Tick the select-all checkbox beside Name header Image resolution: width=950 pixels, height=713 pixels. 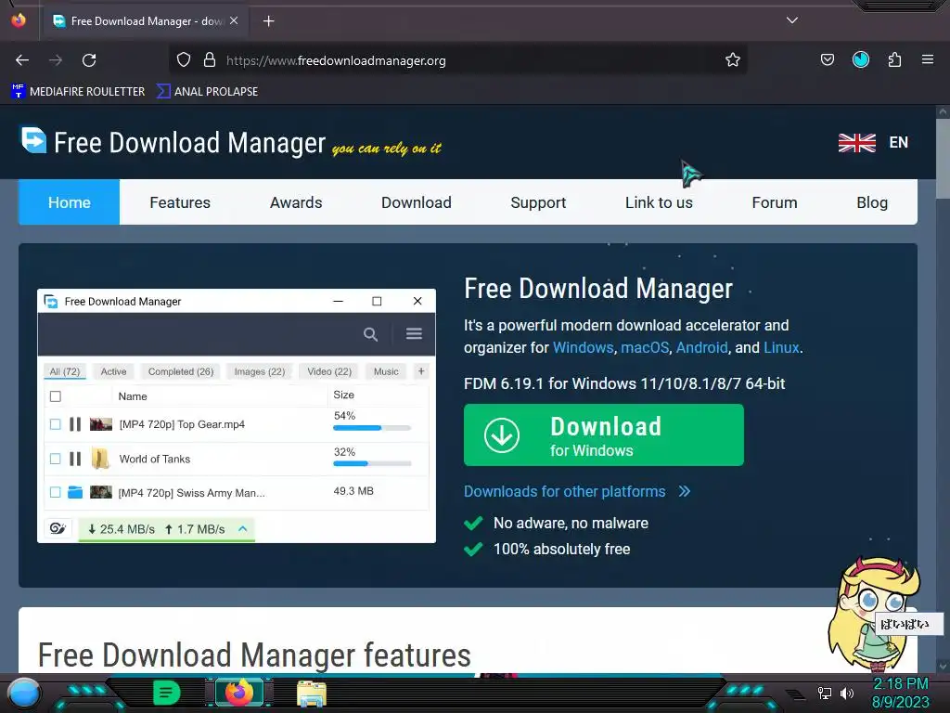pyautogui.click(x=55, y=396)
